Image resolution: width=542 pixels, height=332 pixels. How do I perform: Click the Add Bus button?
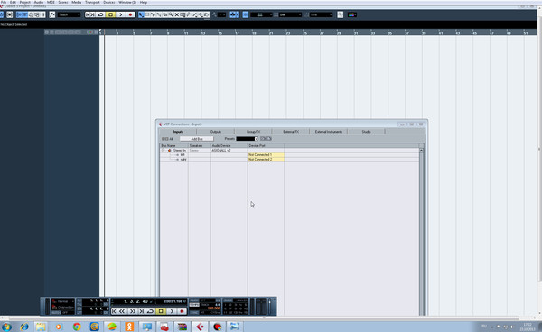[x=197, y=139]
